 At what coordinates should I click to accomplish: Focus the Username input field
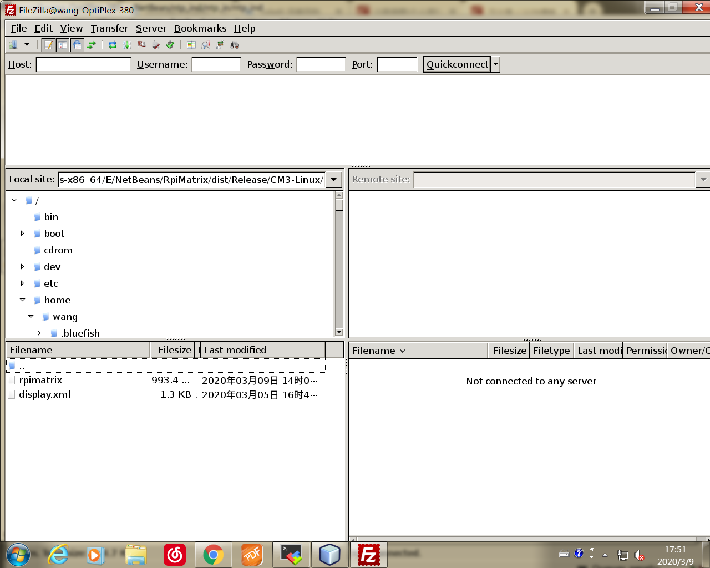[x=216, y=64]
